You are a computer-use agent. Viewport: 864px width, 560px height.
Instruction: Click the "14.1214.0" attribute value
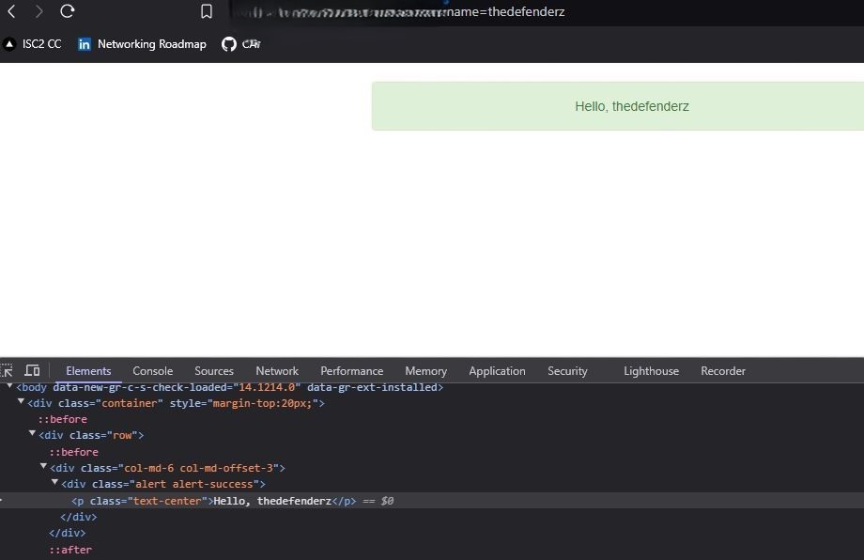267,387
